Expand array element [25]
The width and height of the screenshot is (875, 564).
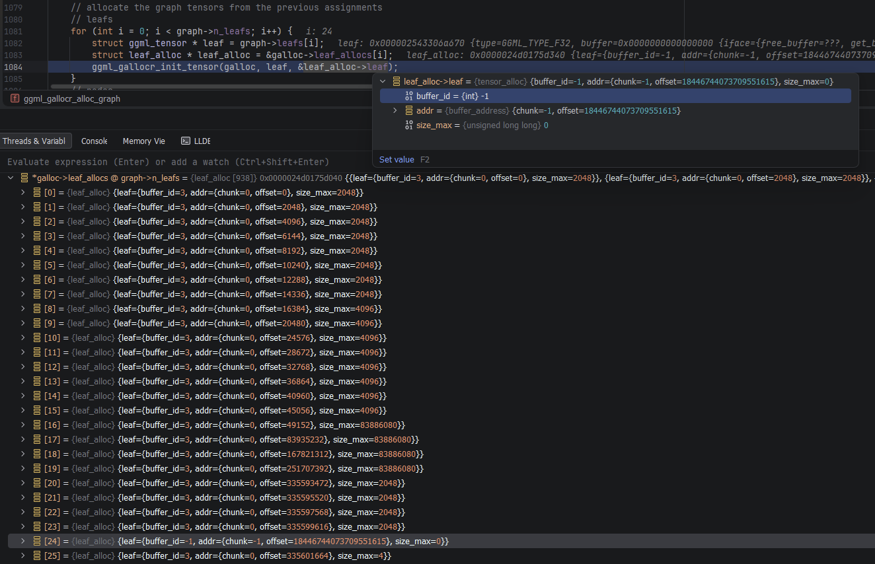[x=23, y=555]
